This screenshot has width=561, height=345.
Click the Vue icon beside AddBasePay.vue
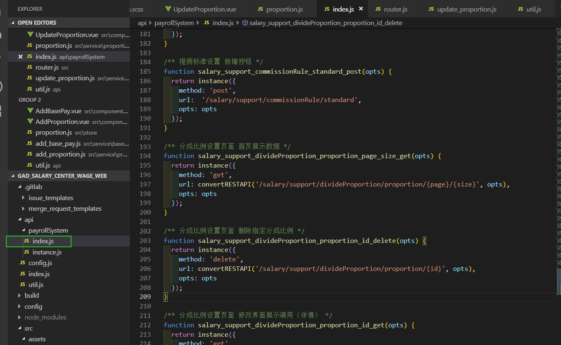tap(30, 111)
